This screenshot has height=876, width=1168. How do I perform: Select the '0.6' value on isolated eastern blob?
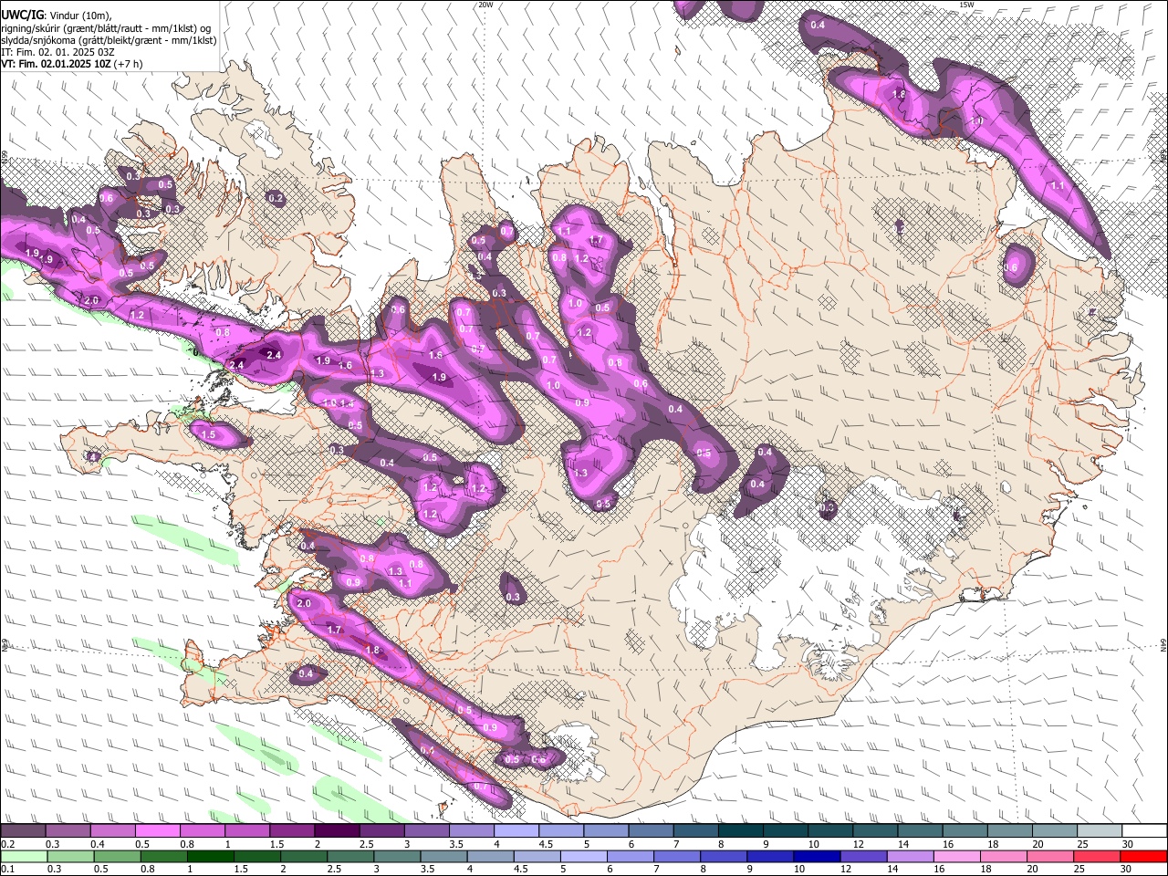click(1010, 267)
